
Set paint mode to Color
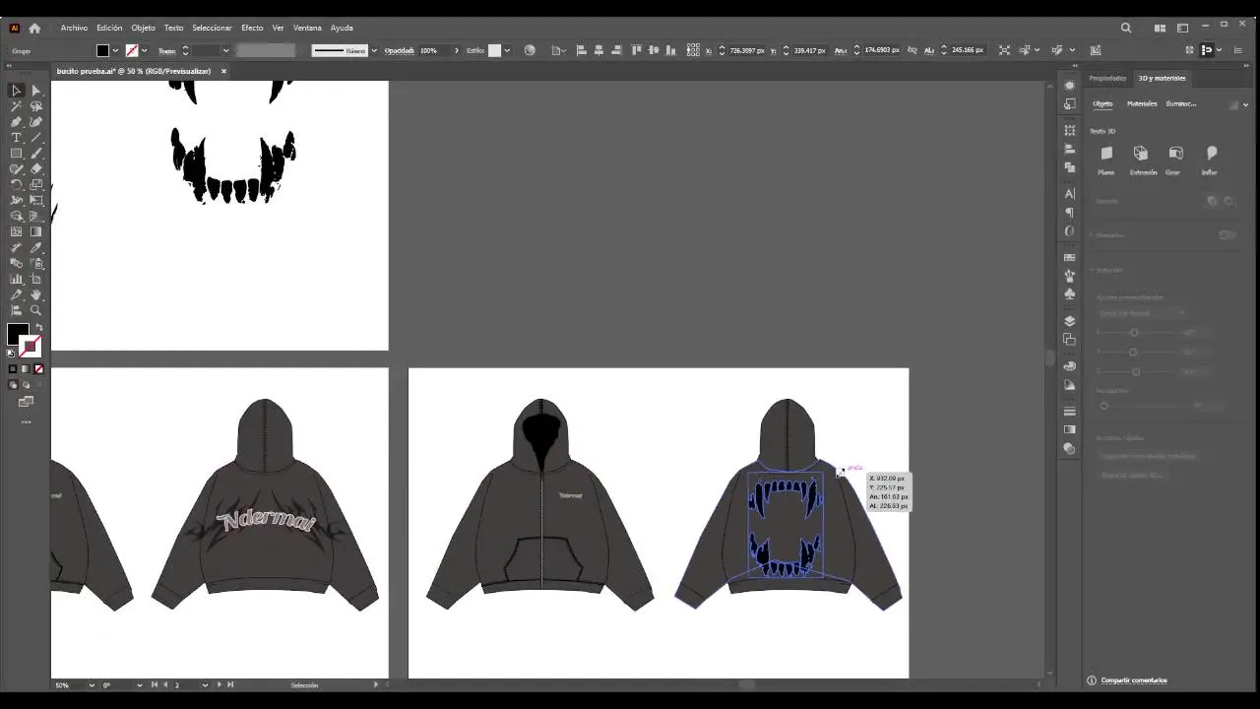click(x=13, y=369)
